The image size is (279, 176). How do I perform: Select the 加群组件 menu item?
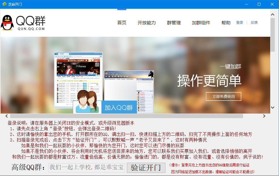pos(201,23)
